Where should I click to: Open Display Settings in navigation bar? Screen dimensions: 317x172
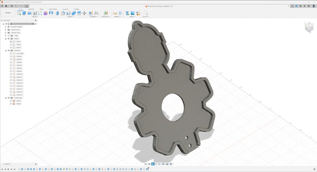coord(163,164)
